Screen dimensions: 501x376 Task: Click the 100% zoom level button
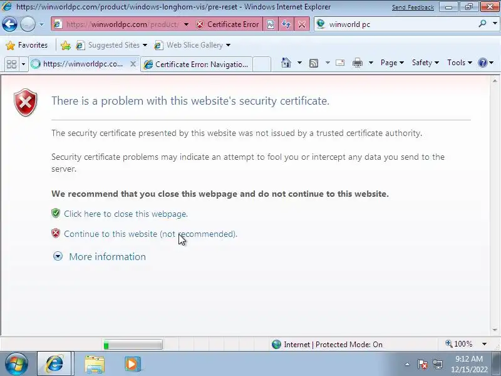tap(459, 344)
